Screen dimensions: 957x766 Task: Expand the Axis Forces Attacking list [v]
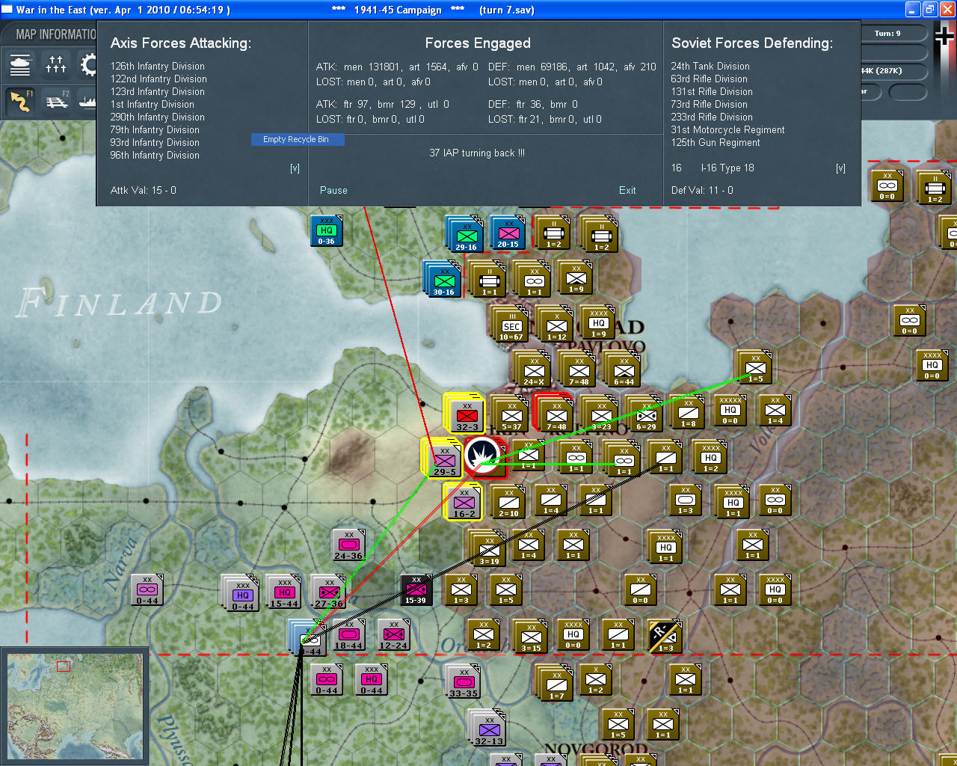pos(295,168)
